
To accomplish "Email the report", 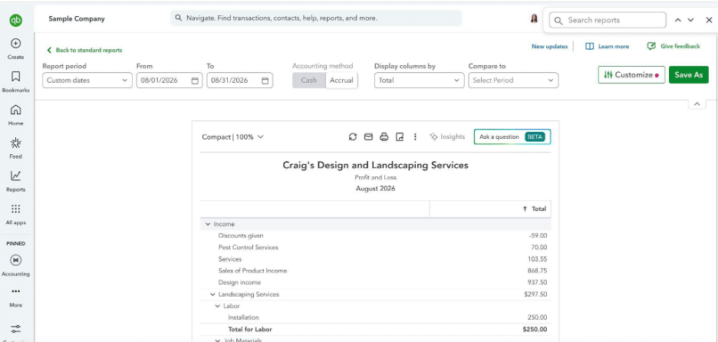I will pos(368,137).
